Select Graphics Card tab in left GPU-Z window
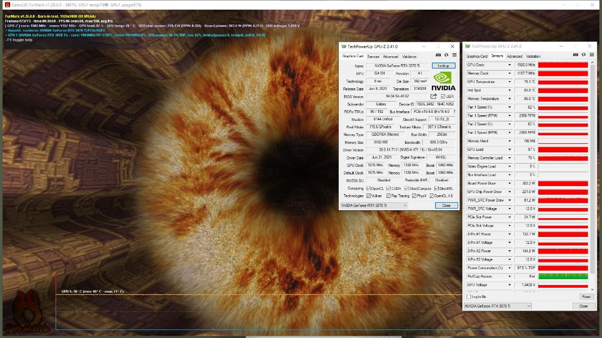 click(x=353, y=56)
